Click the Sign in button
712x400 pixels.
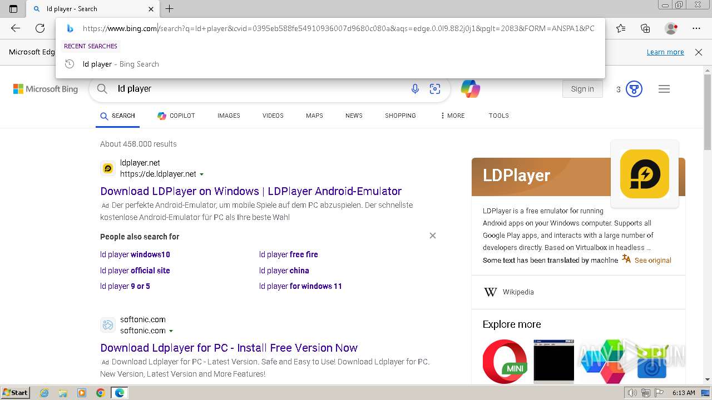(x=582, y=89)
